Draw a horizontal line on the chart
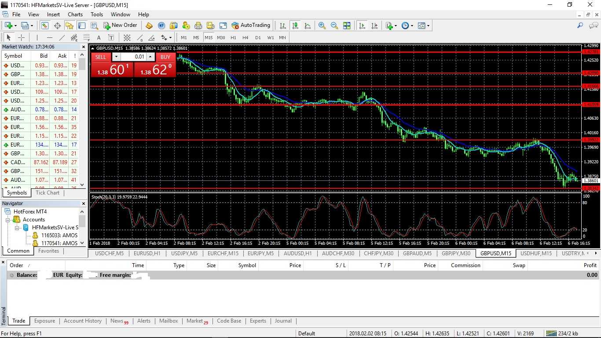The image size is (601, 338). click(50, 37)
